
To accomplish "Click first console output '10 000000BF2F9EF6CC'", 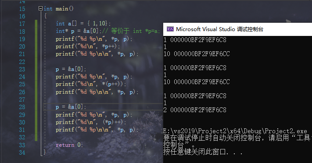I will click(197, 54).
